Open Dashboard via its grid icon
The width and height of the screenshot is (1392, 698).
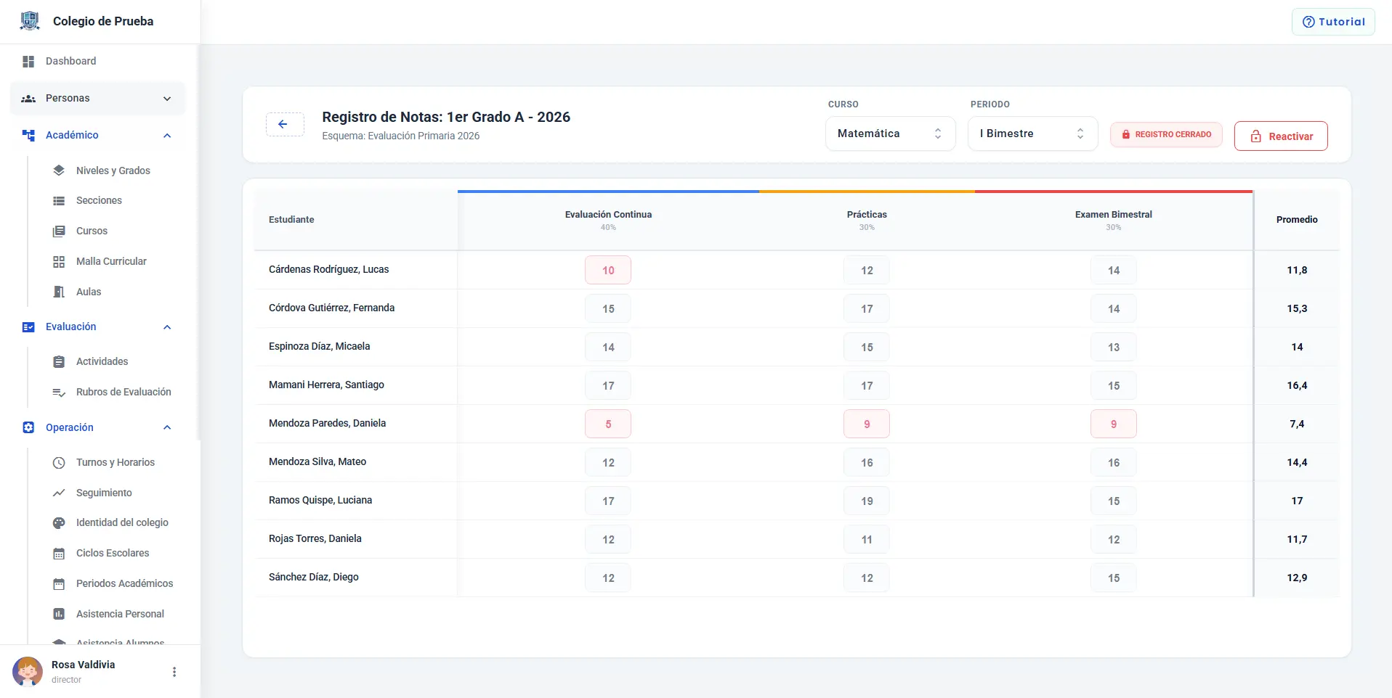point(28,62)
